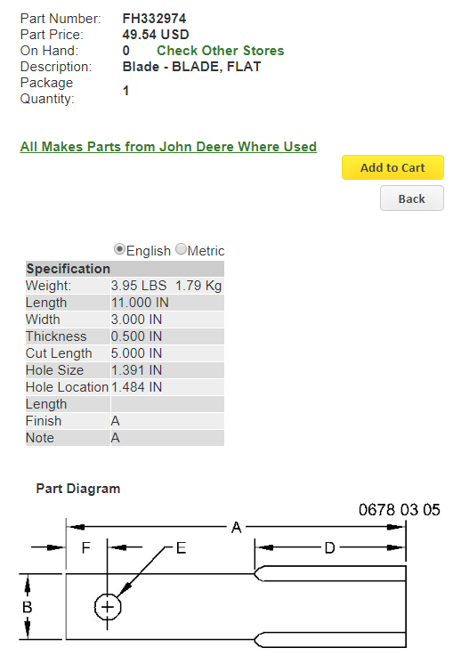Click dimension label A in the diagram
The width and height of the screenshot is (469, 664).
click(236, 528)
